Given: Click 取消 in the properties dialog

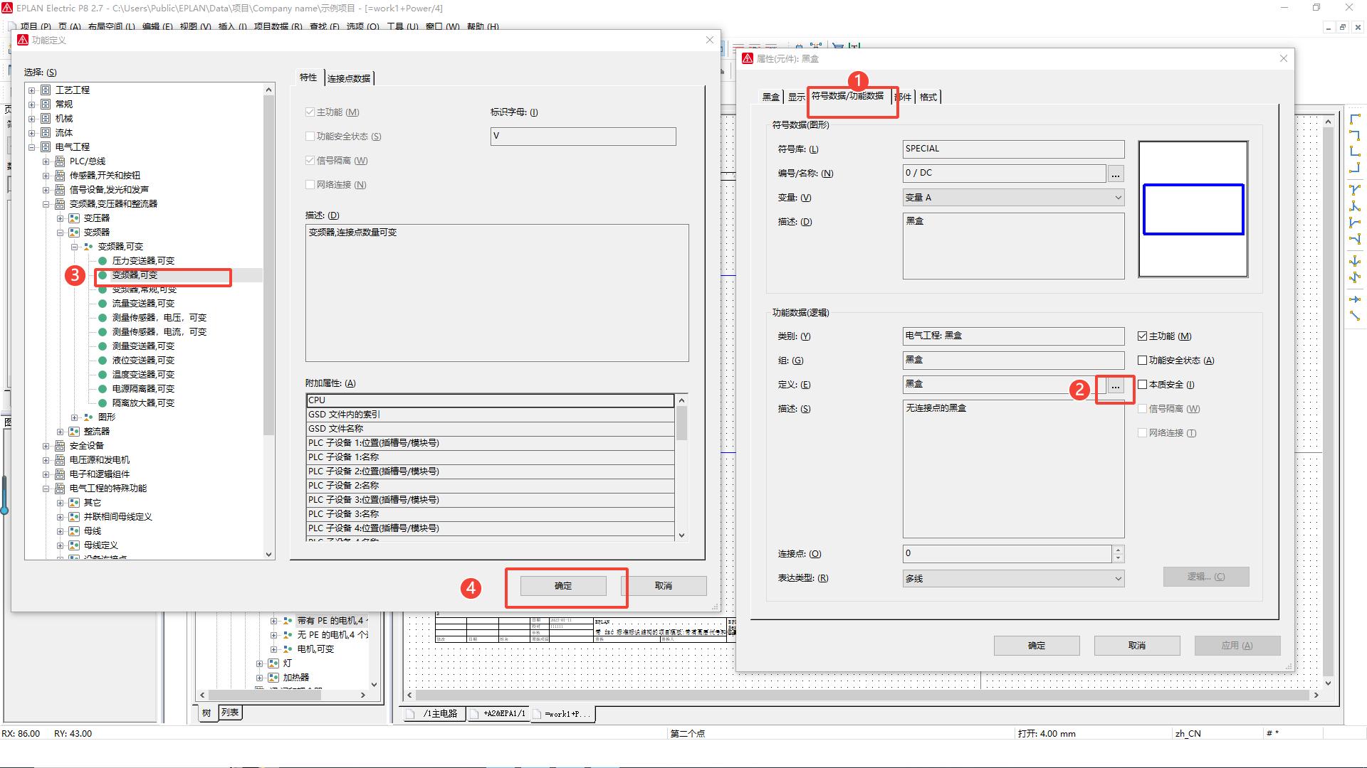Looking at the screenshot, I should [x=1136, y=646].
